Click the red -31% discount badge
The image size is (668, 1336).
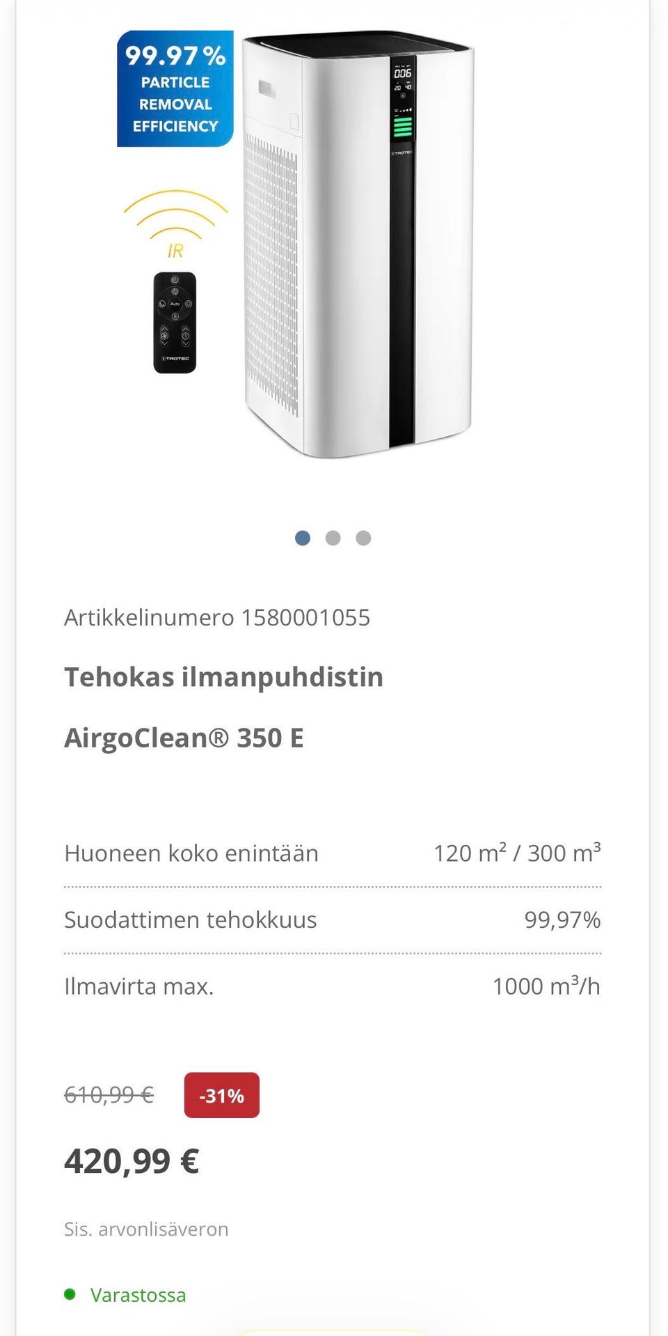pyautogui.click(x=221, y=1095)
